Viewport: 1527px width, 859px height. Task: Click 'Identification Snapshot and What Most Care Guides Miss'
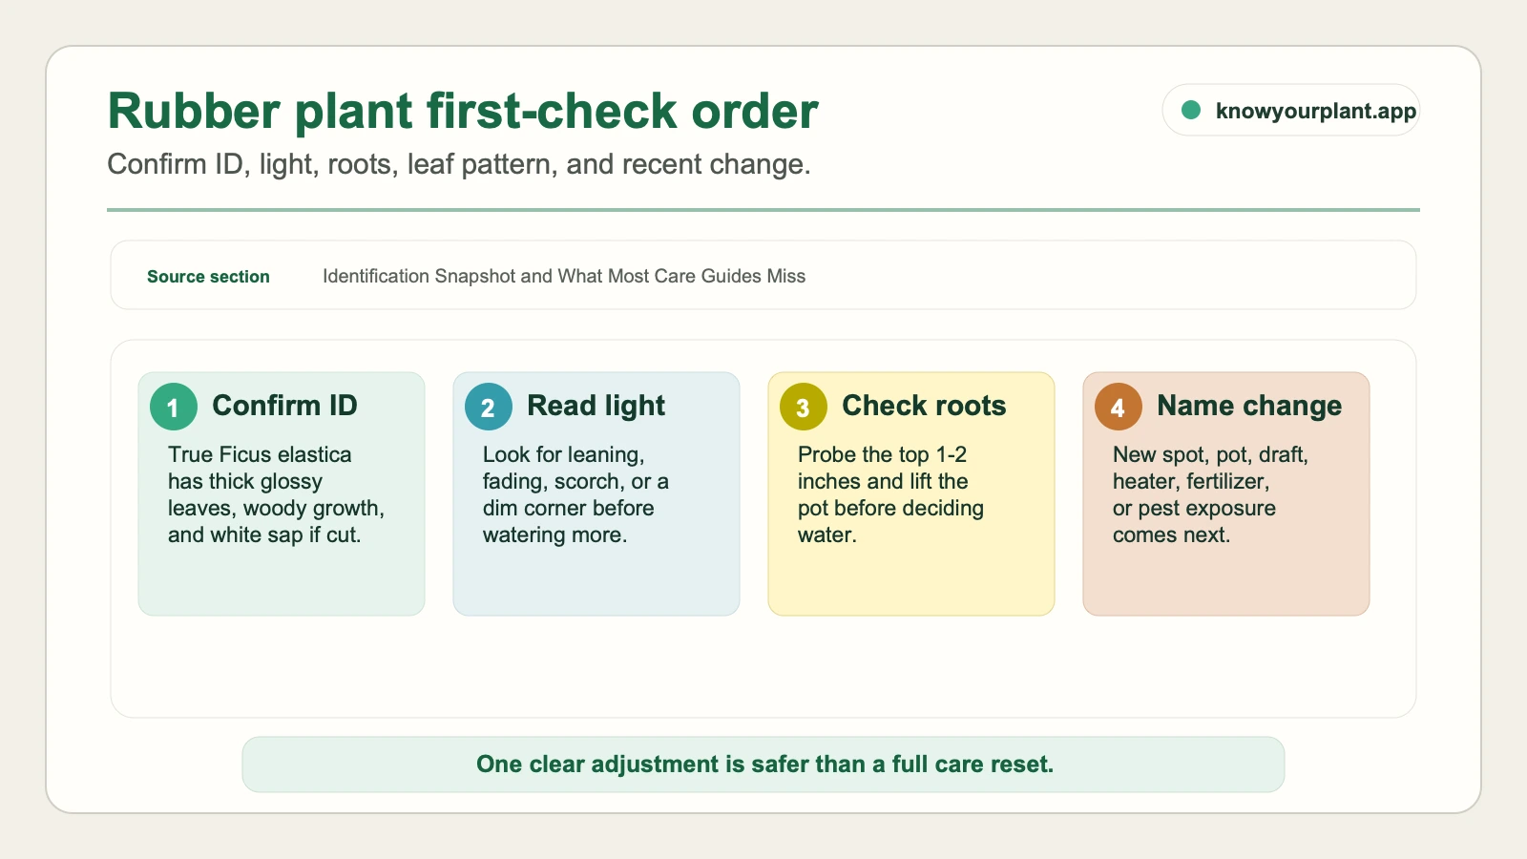pyautogui.click(x=564, y=276)
